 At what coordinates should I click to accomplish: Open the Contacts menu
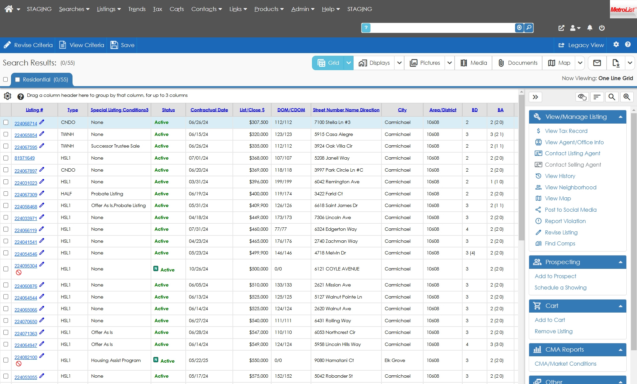[x=206, y=9]
